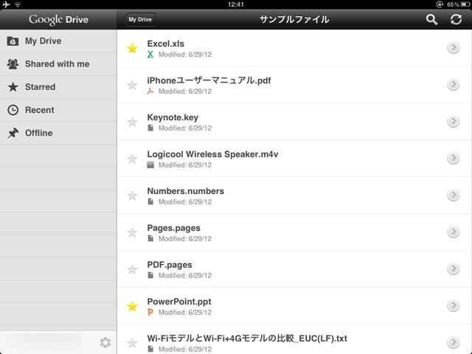Select My Drive in sidebar
This screenshot has height=354, width=472.
tap(58, 41)
